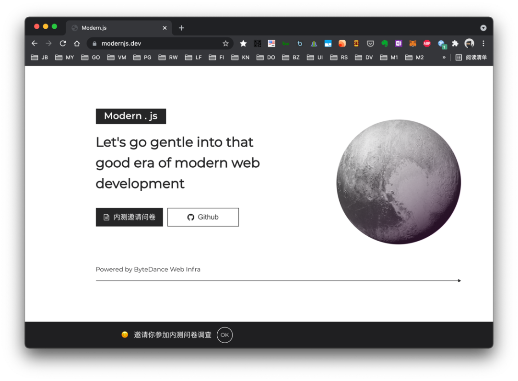The height and width of the screenshot is (381, 518).
Task: Open the user profile avatar
Action: click(469, 43)
